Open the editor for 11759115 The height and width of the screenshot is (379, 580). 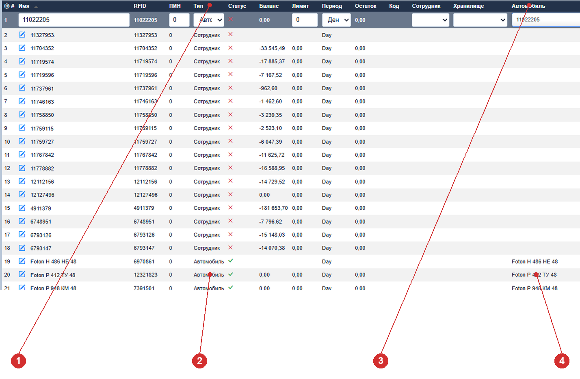(x=22, y=128)
